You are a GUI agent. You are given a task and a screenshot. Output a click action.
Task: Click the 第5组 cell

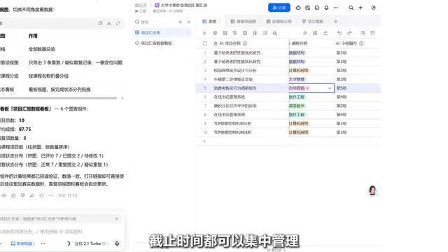[341, 88]
